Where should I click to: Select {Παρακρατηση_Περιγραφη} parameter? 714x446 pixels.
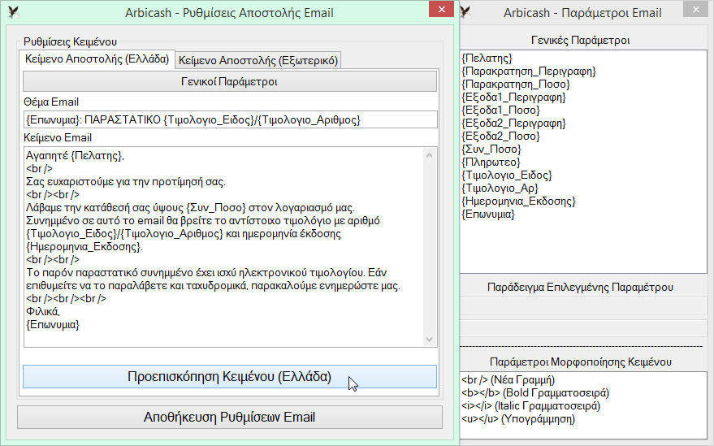528,71
